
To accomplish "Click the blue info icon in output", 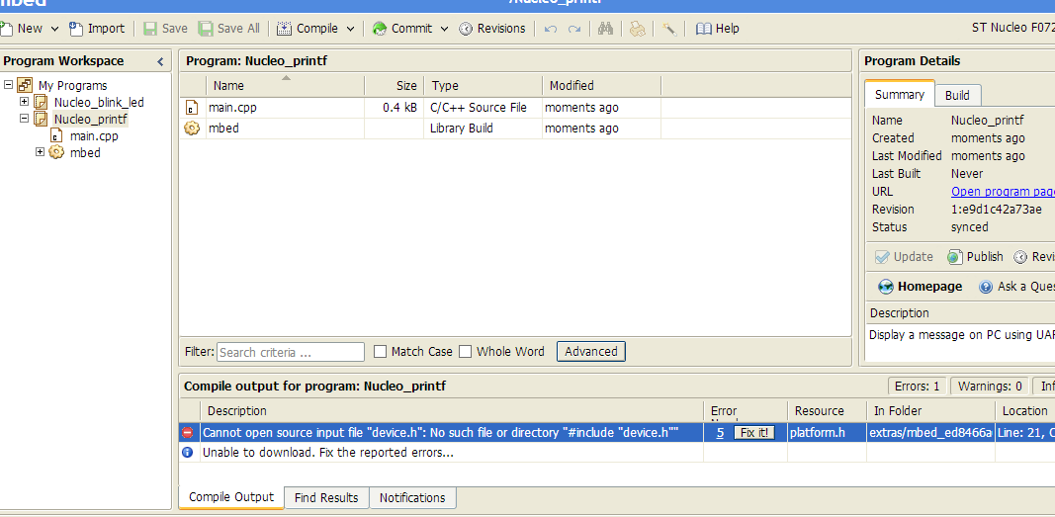I will pyautogui.click(x=188, y=453).
